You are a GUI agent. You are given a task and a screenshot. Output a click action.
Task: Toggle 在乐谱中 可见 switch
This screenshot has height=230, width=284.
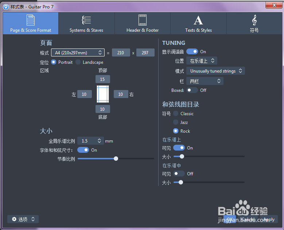[179, 174]
